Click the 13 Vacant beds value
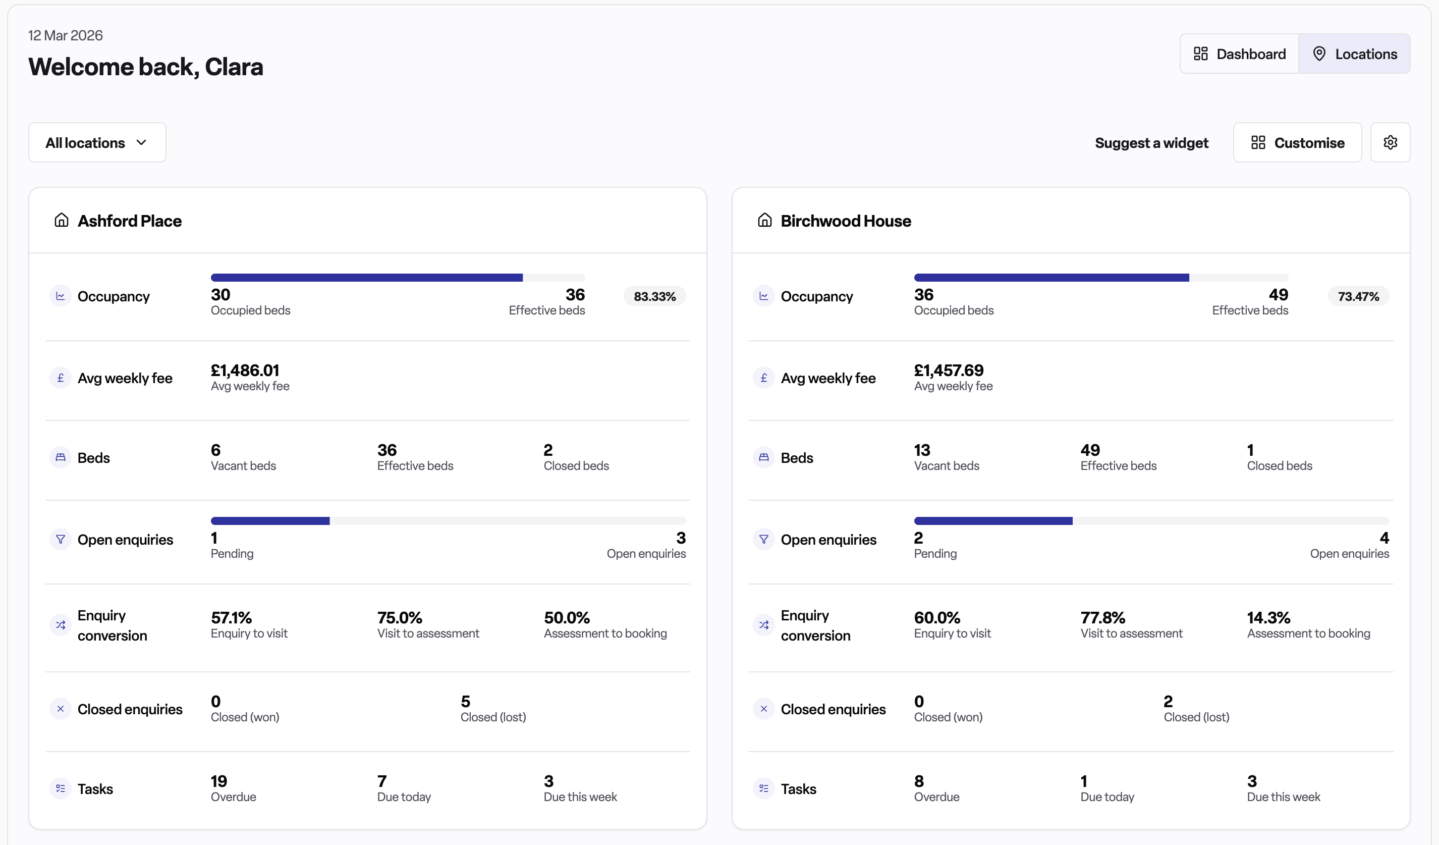 point(922,450)
